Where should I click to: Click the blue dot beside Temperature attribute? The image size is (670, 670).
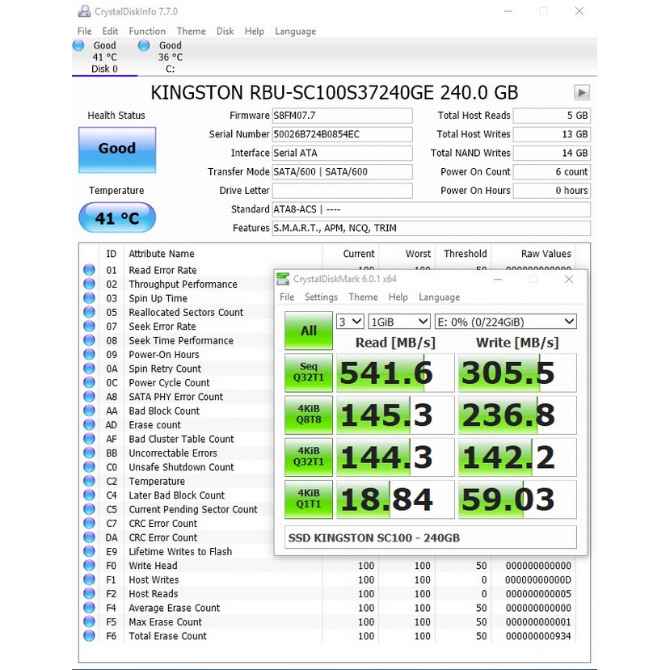tap(89, 481)
